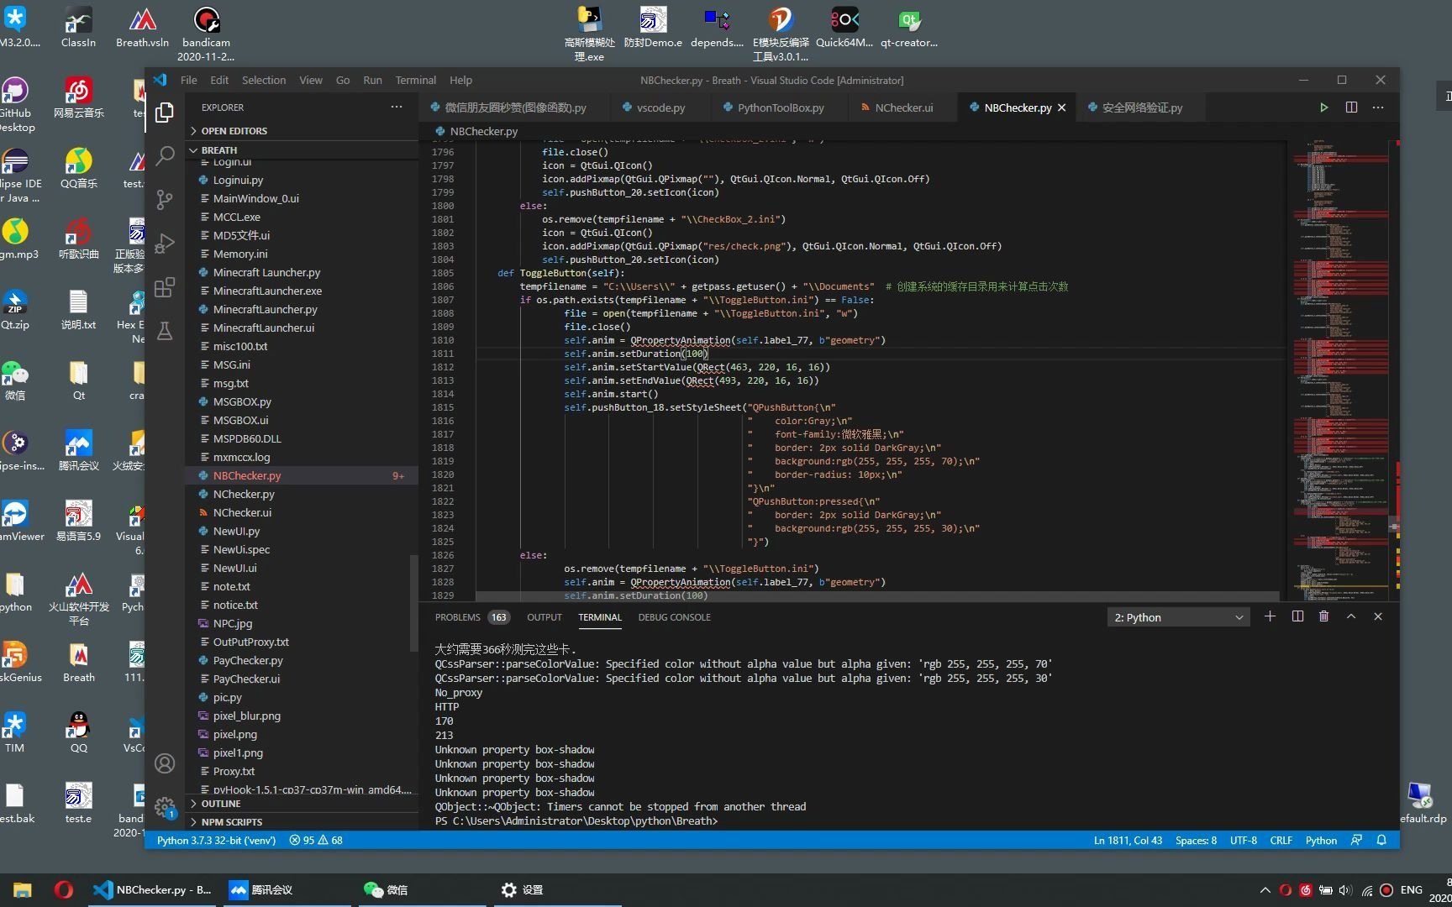Open the Extensions view
This screenshot has width=1452, height=907.
point(165,287)
